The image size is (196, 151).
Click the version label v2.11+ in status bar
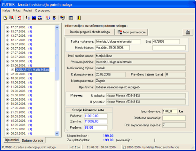click(75, 147)
